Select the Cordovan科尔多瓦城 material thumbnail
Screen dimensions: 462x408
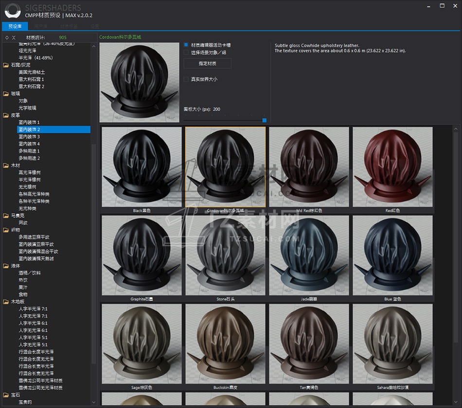tap(225, 167)
